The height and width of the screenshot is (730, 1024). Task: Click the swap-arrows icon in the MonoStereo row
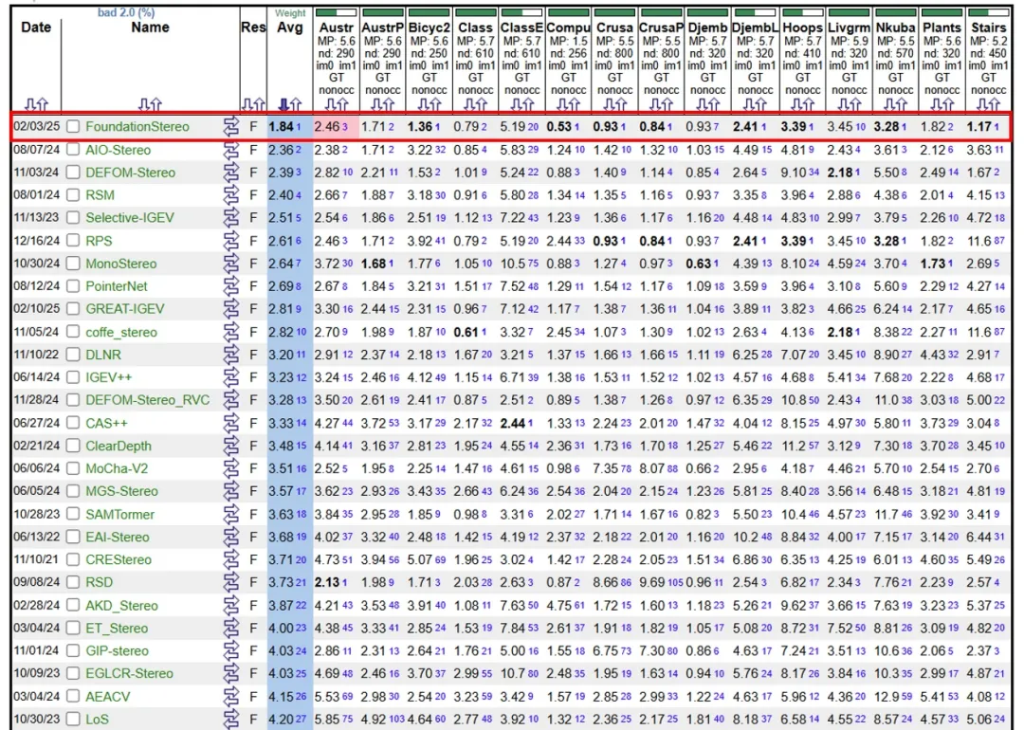(230, 264)
